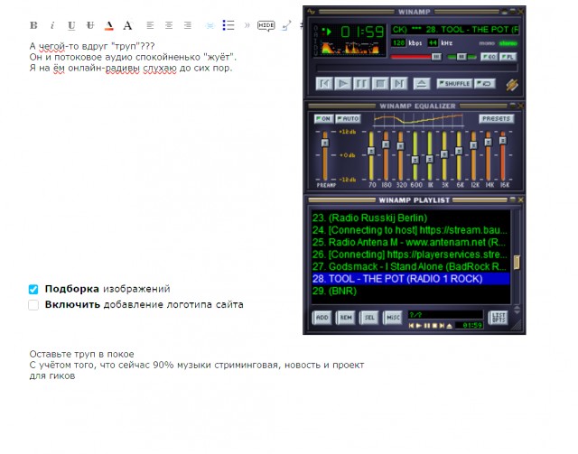The image size is (578, 454).
Task: Click the 01:59 time display in Winamp
Action: pos(362,32)
